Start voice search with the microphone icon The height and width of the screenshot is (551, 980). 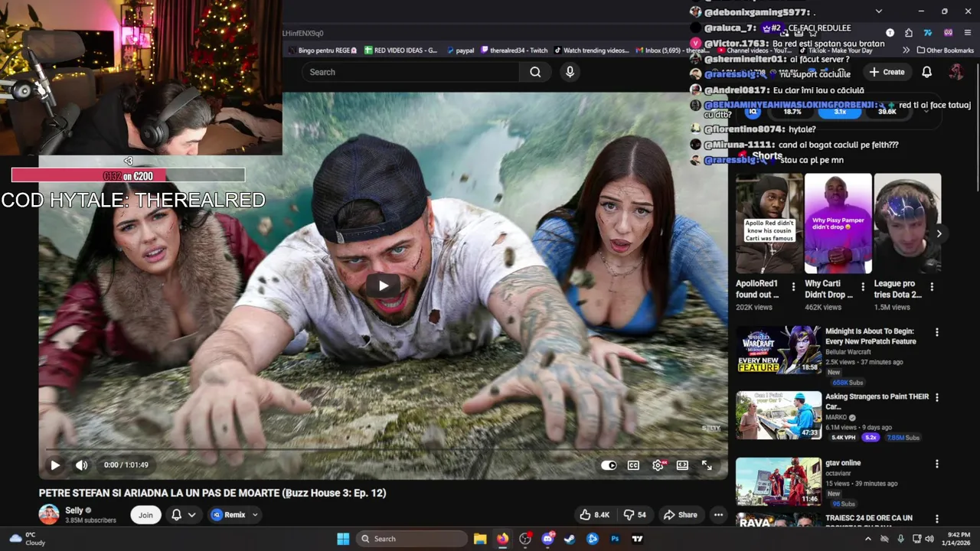[569, 72]
